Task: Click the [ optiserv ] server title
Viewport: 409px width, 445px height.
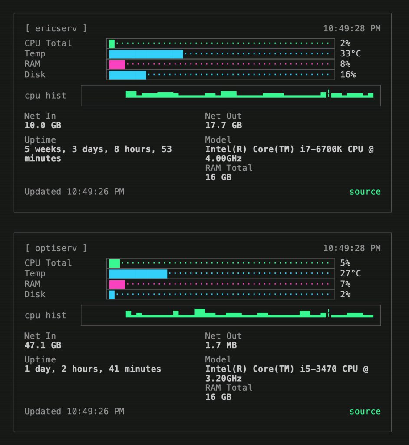Action: tap(56, 248)
